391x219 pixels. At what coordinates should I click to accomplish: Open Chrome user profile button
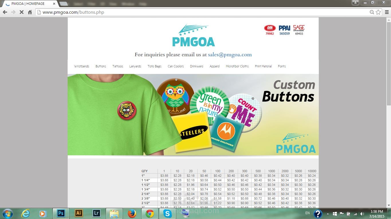point(355,3)
